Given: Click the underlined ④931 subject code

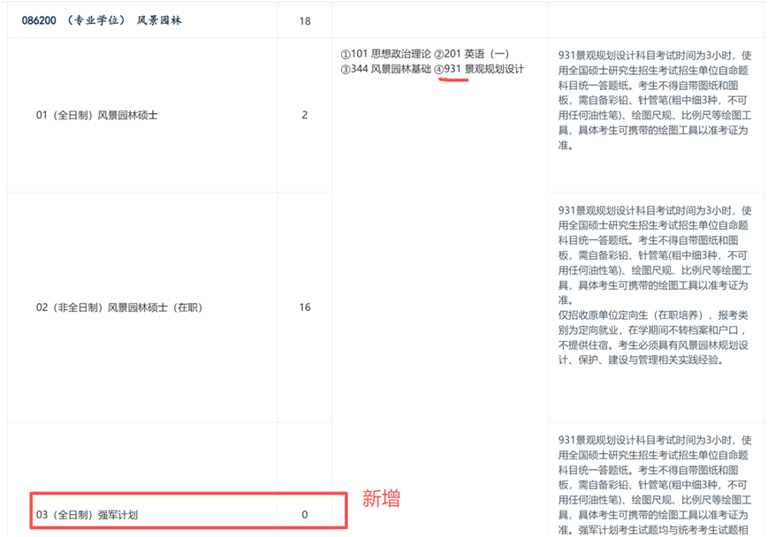Looking at the screenshot, I should point(451,69).
